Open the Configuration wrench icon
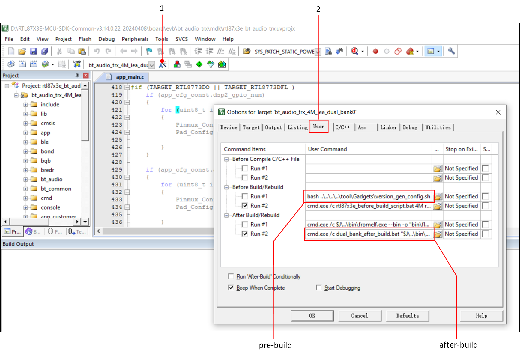Image resolution: width=520 pixels, height=355 pixels. [451, 51]
